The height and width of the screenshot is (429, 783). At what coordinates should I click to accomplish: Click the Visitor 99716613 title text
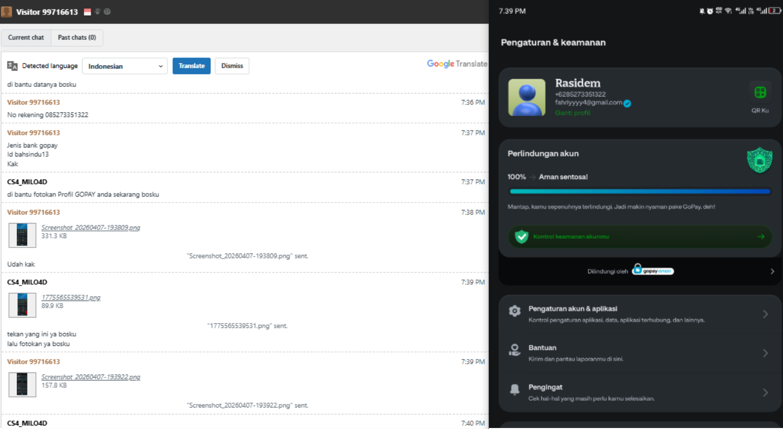47,12
